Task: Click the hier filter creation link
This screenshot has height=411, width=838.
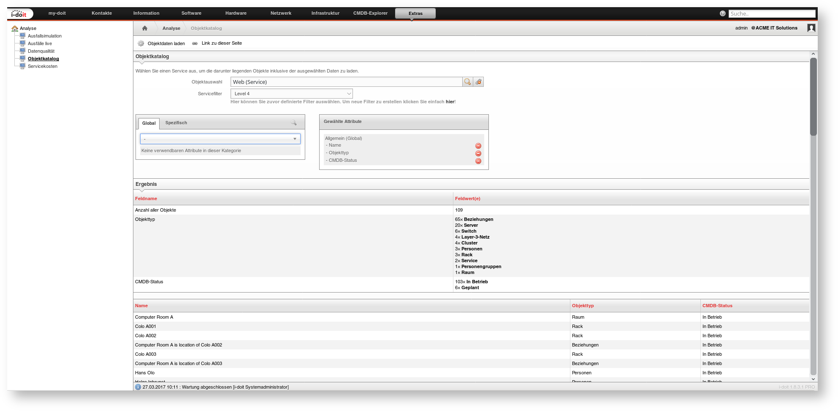Action: pyautogui.click(x=450, y=102)
